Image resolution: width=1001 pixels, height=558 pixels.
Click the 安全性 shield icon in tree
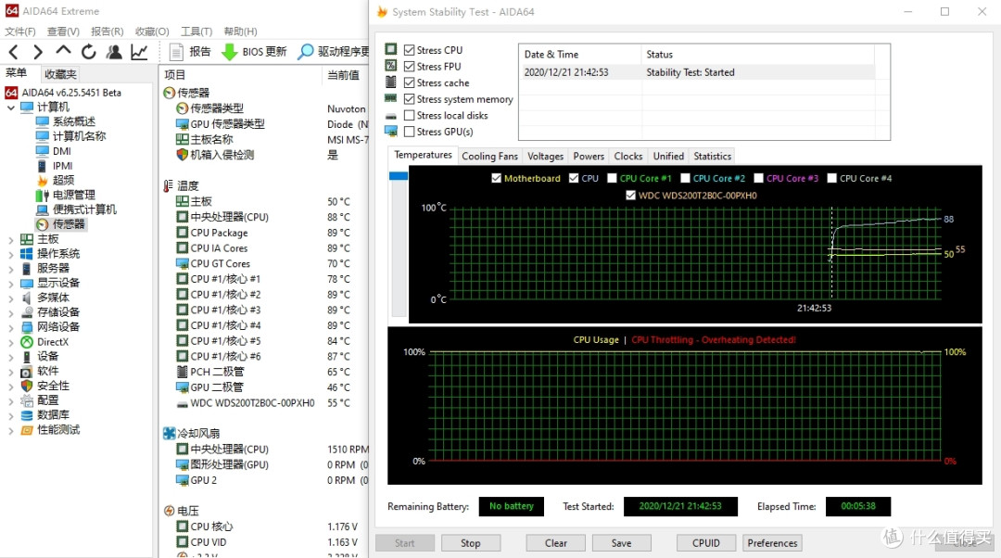click(27, 386)
